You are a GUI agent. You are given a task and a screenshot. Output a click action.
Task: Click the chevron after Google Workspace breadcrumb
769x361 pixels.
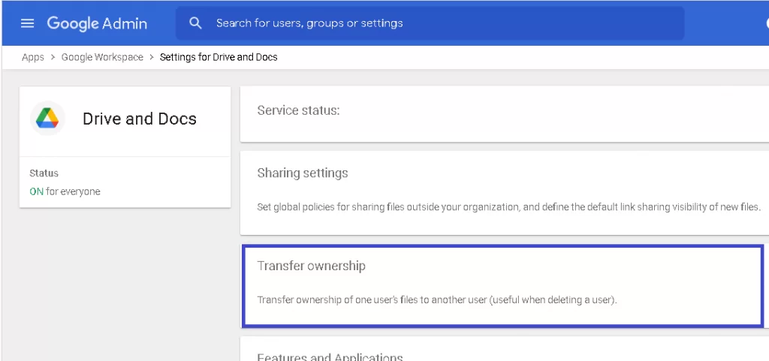click(152, 58)
